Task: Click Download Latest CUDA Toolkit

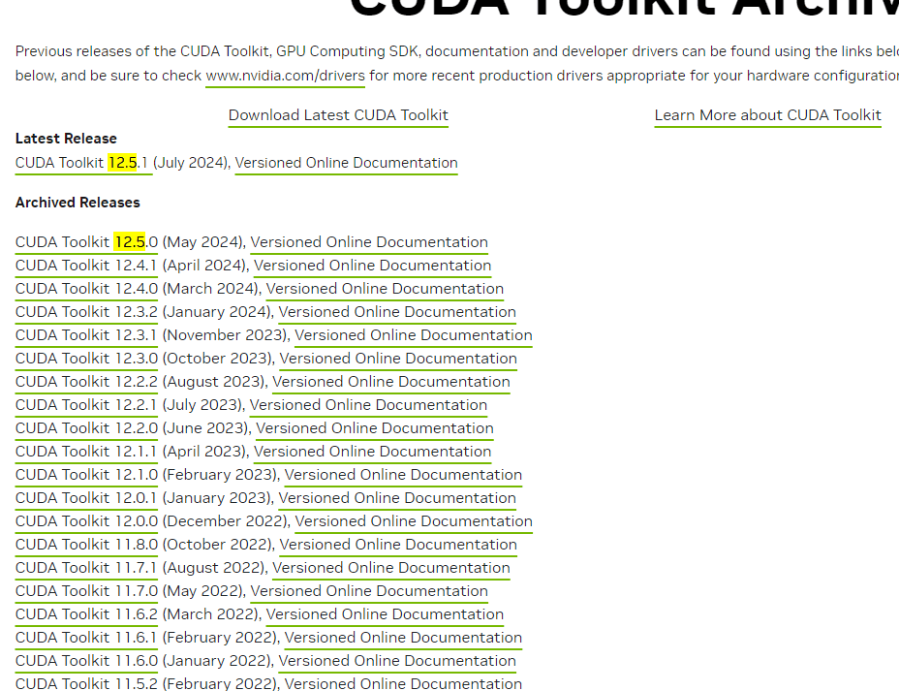Action: pos(338,115)
